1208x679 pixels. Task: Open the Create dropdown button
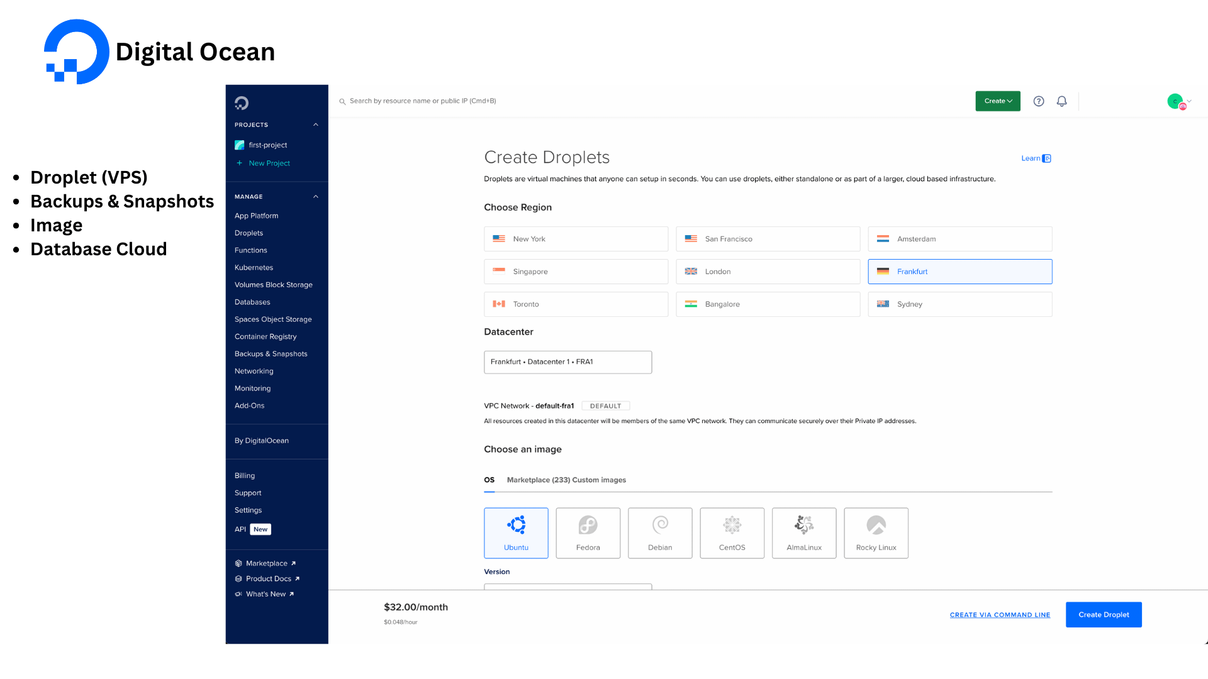998,101
